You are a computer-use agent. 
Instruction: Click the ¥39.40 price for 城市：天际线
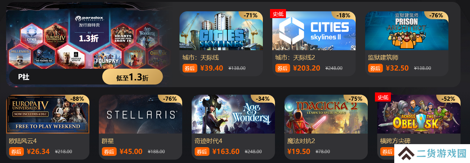(211, 68)
